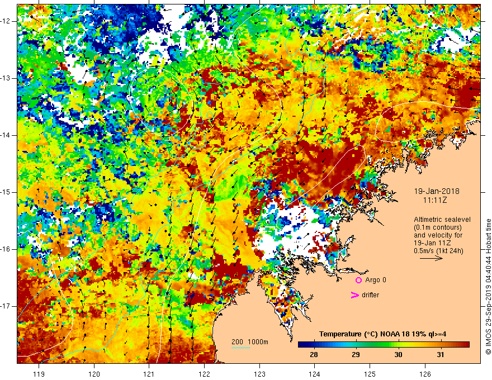Click the latitude axis label '-16'
The image size is (492, 380).
click(6, 249)
